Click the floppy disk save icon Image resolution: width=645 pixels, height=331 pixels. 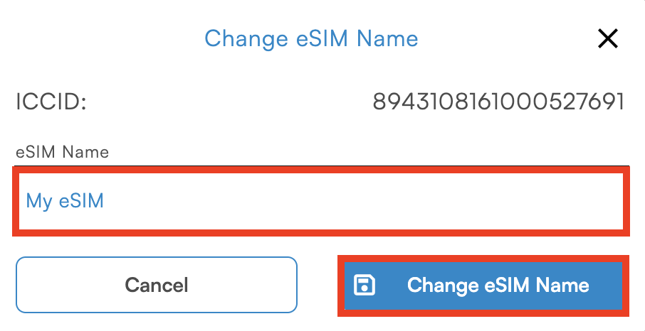(x=365, y=285)
